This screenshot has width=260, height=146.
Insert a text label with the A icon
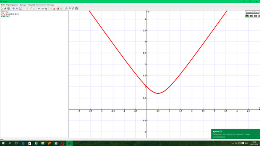tap(46, 9)
